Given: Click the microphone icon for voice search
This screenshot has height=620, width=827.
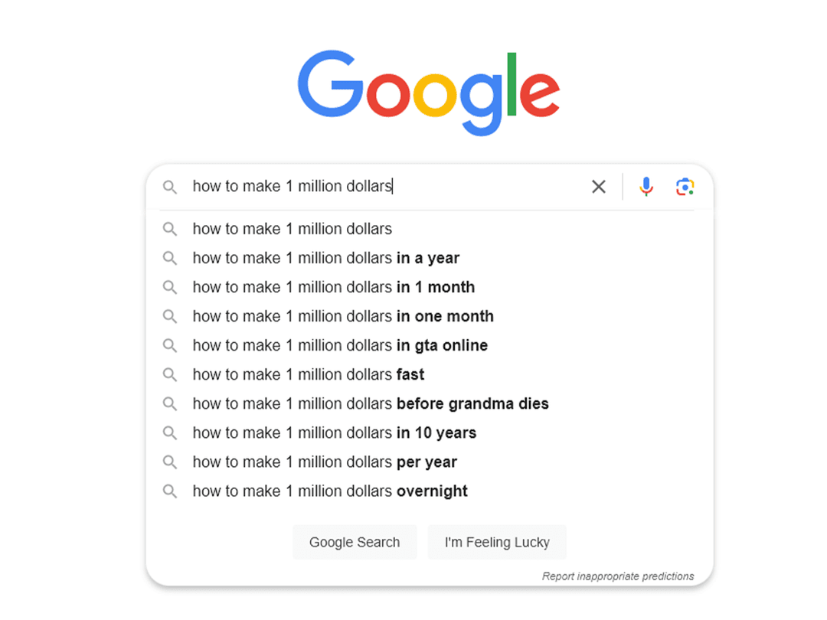Looking at the screenshot, I should coord(646,186).
